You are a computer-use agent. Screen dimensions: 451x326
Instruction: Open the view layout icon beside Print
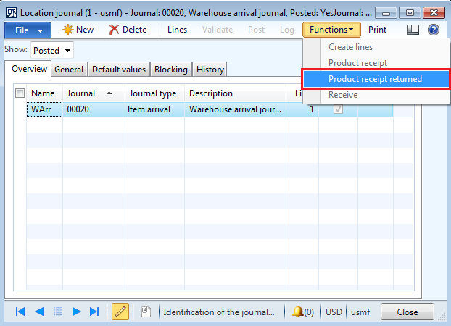click(413, 30)
